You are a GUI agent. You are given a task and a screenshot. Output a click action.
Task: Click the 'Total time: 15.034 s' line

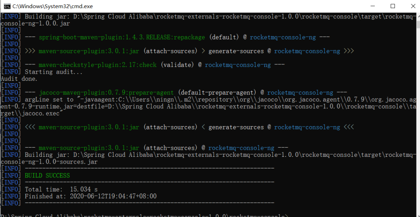(61, 190)
